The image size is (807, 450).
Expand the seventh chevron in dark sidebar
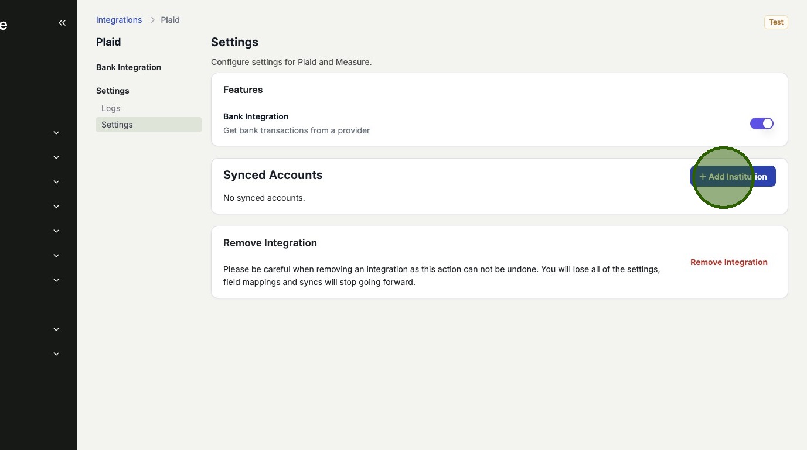(x=56, y=280)
